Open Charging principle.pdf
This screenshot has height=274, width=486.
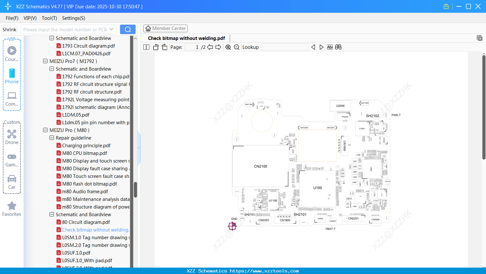86,145
